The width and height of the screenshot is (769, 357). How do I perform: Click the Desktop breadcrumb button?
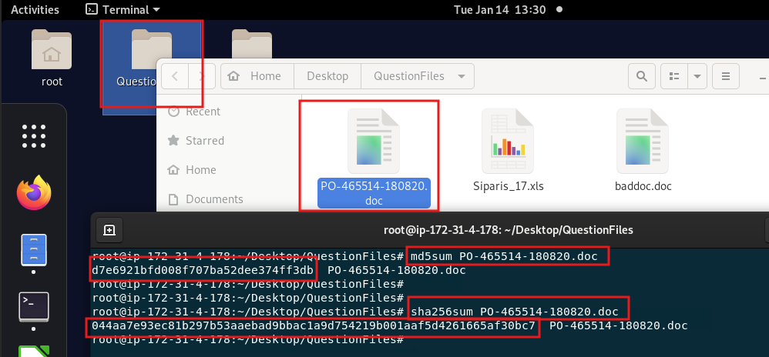pyautogui.click(x=327, y=76)
